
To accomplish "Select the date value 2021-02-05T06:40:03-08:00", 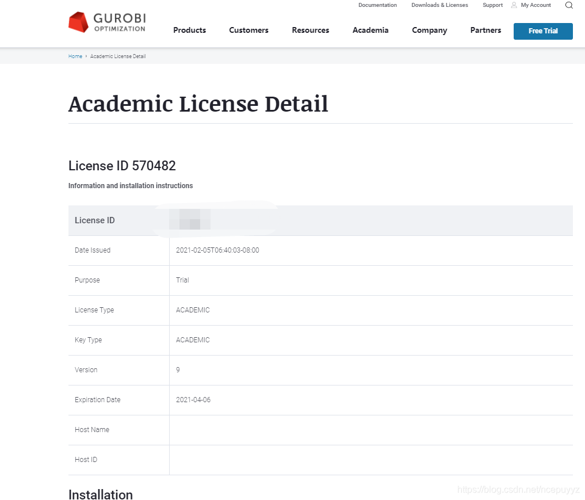I will (x=217, y=250).
